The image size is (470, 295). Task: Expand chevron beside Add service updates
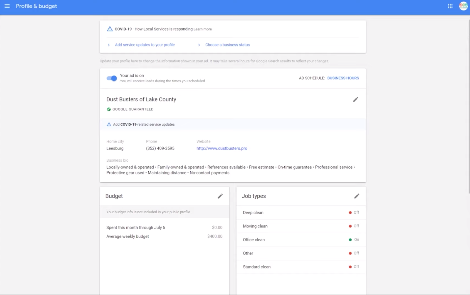109,45
